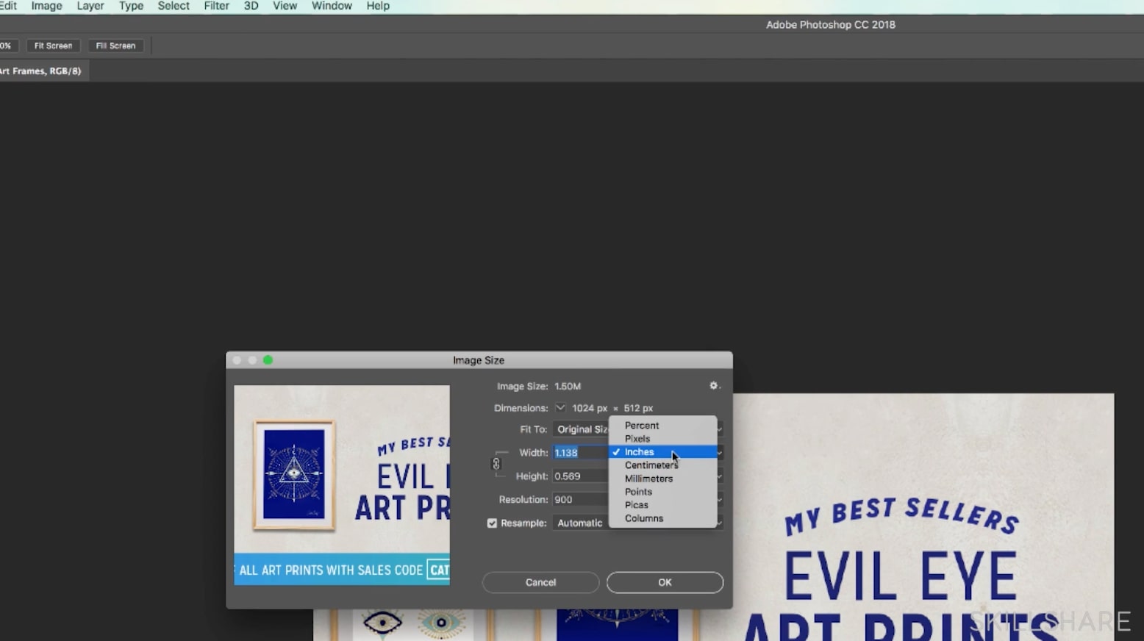
Task: Open the Window menu in menu bar
Action: (332, 6)
